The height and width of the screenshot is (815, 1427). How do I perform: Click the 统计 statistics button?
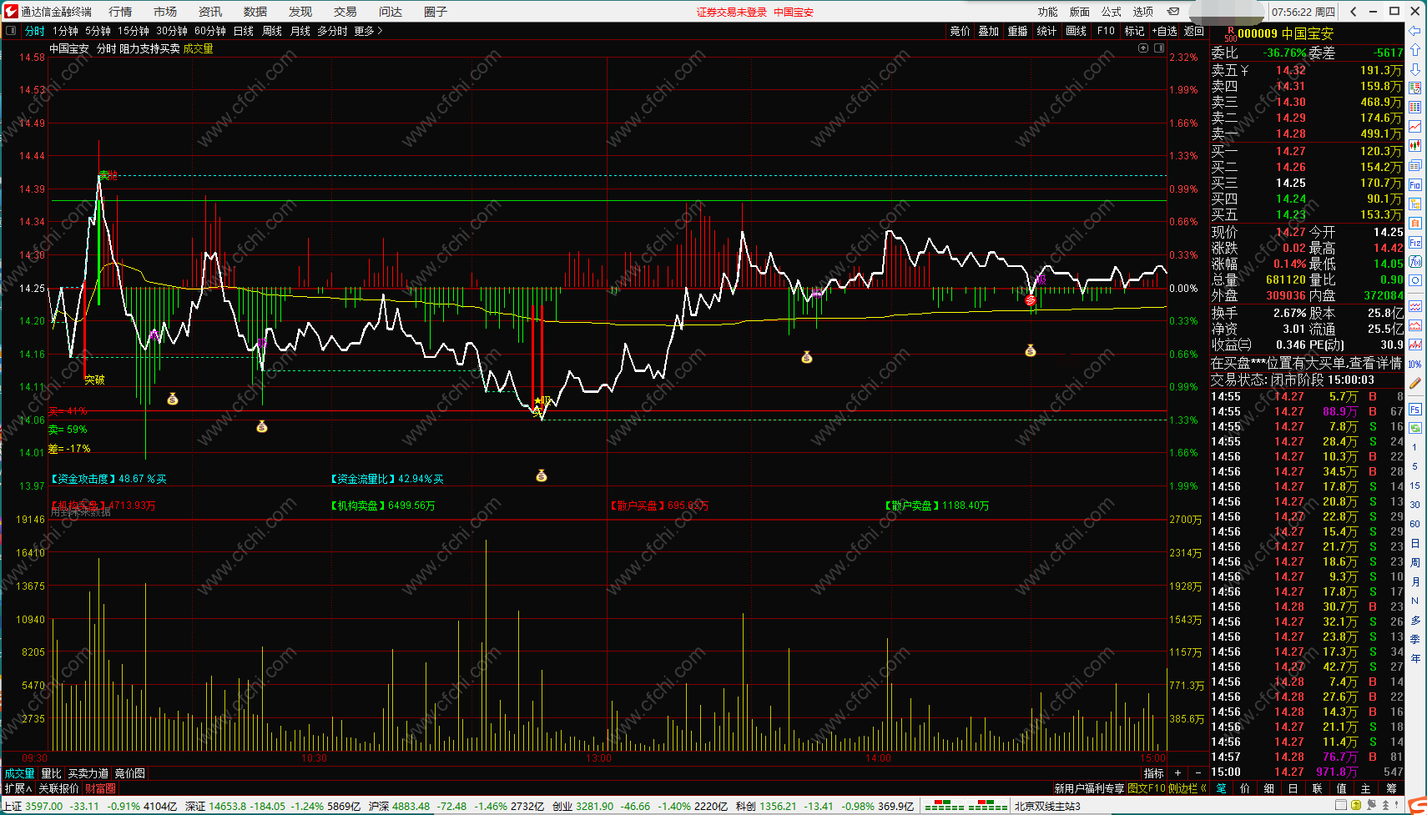coord(1046,31)
